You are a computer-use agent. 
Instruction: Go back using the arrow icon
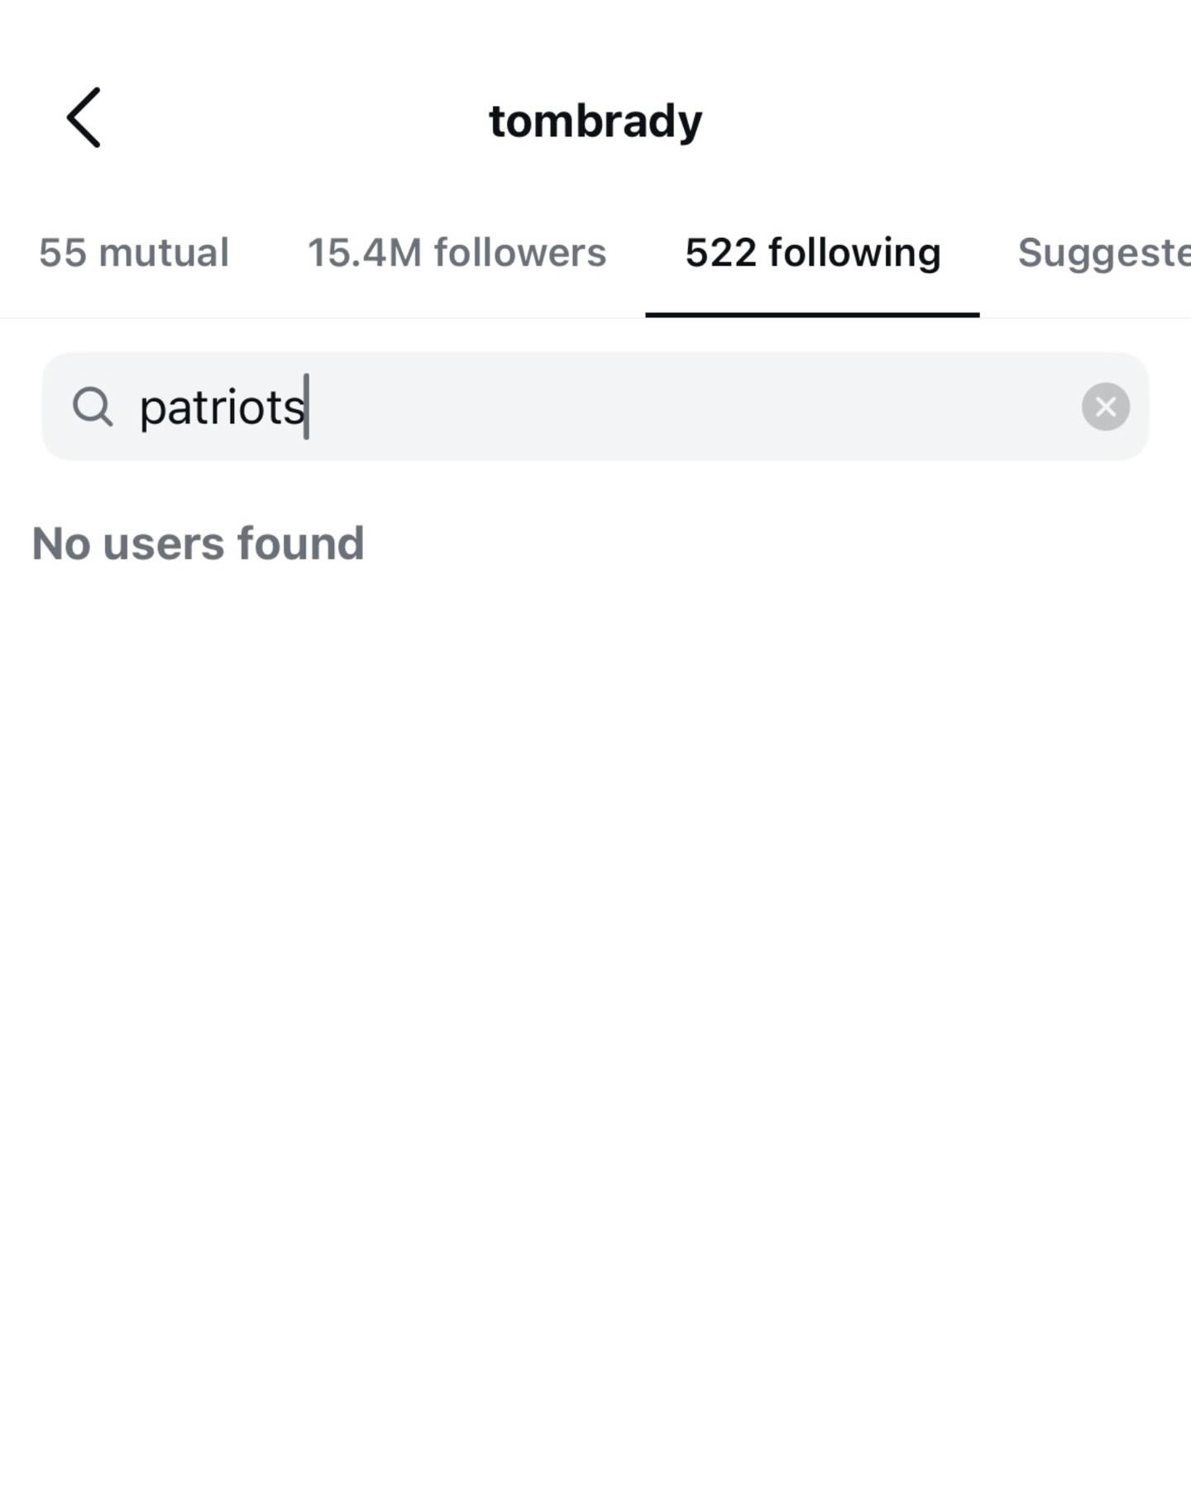tap(84, 117)
